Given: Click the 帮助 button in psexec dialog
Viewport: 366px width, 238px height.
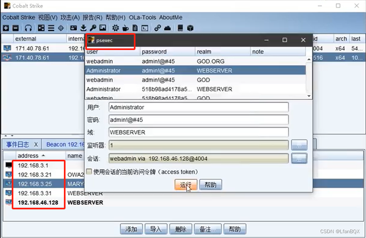Looking at the screenshot, I should click(x=211, y=185).
